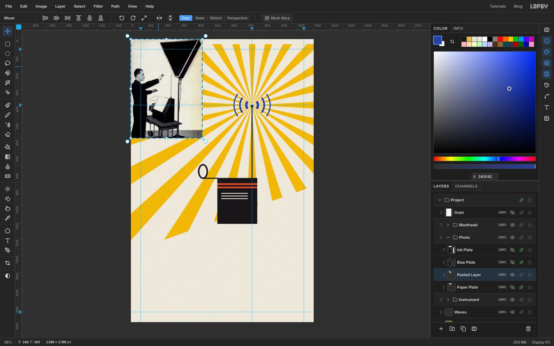Click the hex color input field

(485, 176)
